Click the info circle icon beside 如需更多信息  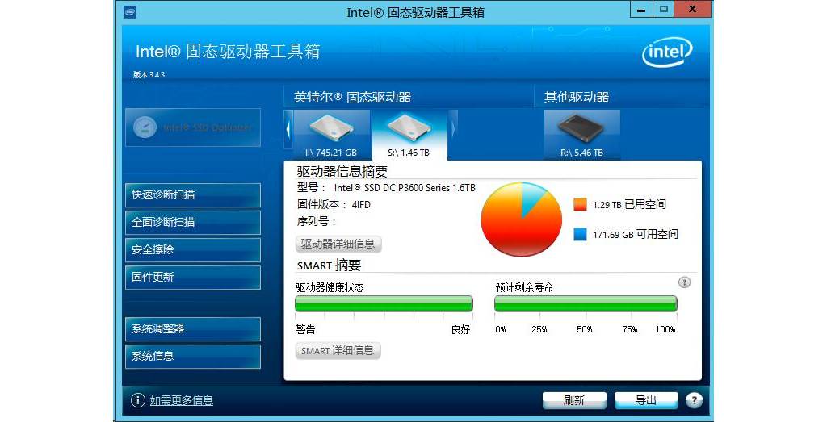pos(137,400)
